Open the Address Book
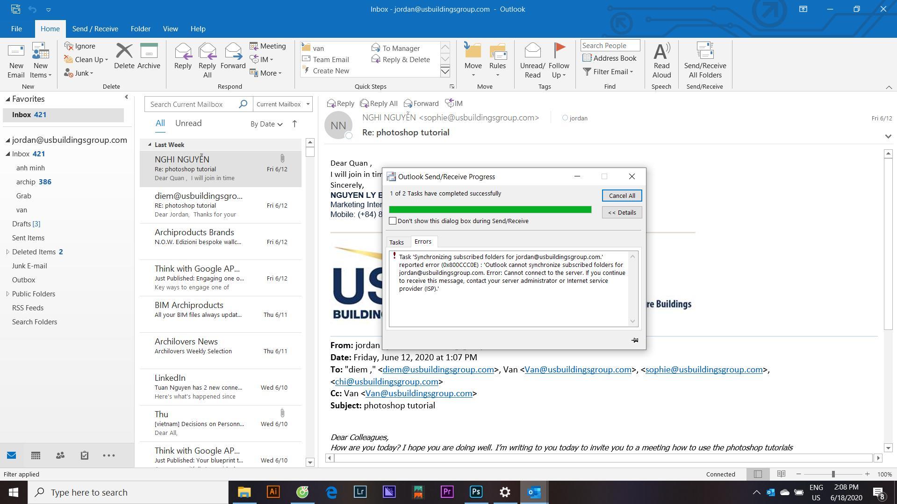The width and height of the screenshot is (897, 504). (610, 58)
